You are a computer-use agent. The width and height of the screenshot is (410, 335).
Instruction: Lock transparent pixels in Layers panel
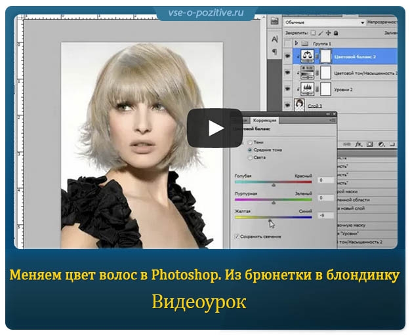313,33
